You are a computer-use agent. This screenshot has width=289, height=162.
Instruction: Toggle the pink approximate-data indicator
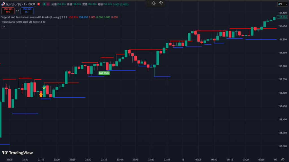[48, 4]
